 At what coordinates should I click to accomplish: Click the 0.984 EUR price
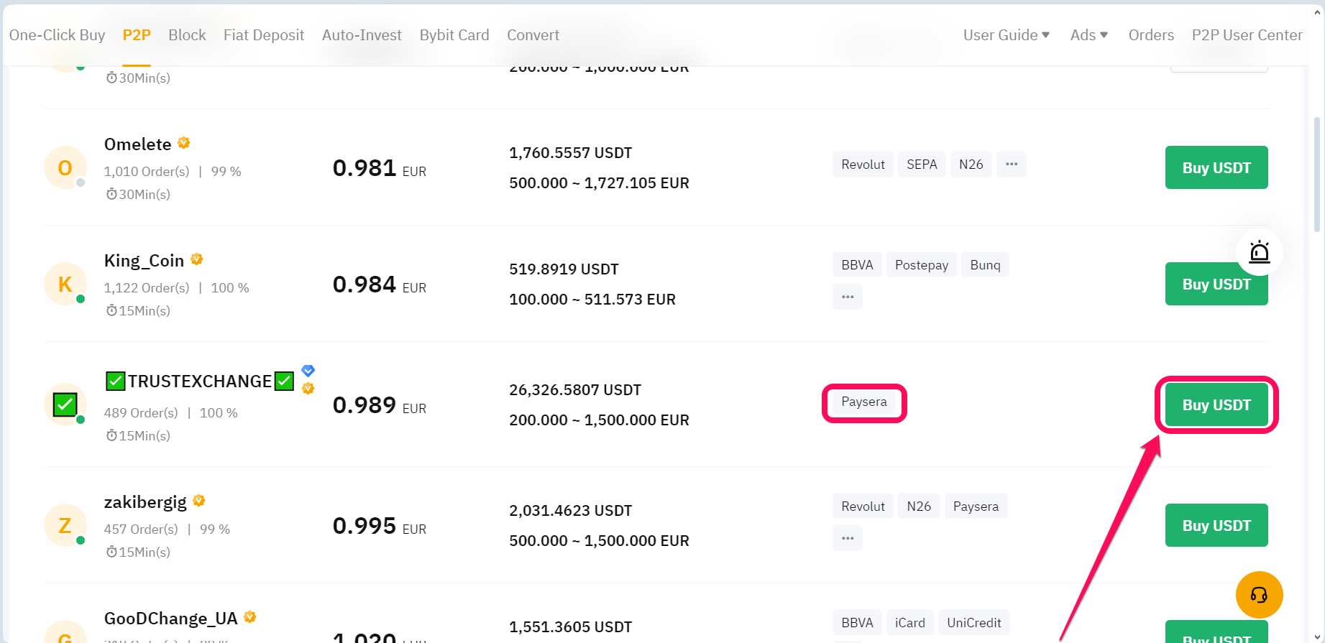[380, 285]
